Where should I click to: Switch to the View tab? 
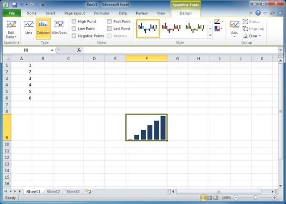pyautogui.click(x=161, y=13)
